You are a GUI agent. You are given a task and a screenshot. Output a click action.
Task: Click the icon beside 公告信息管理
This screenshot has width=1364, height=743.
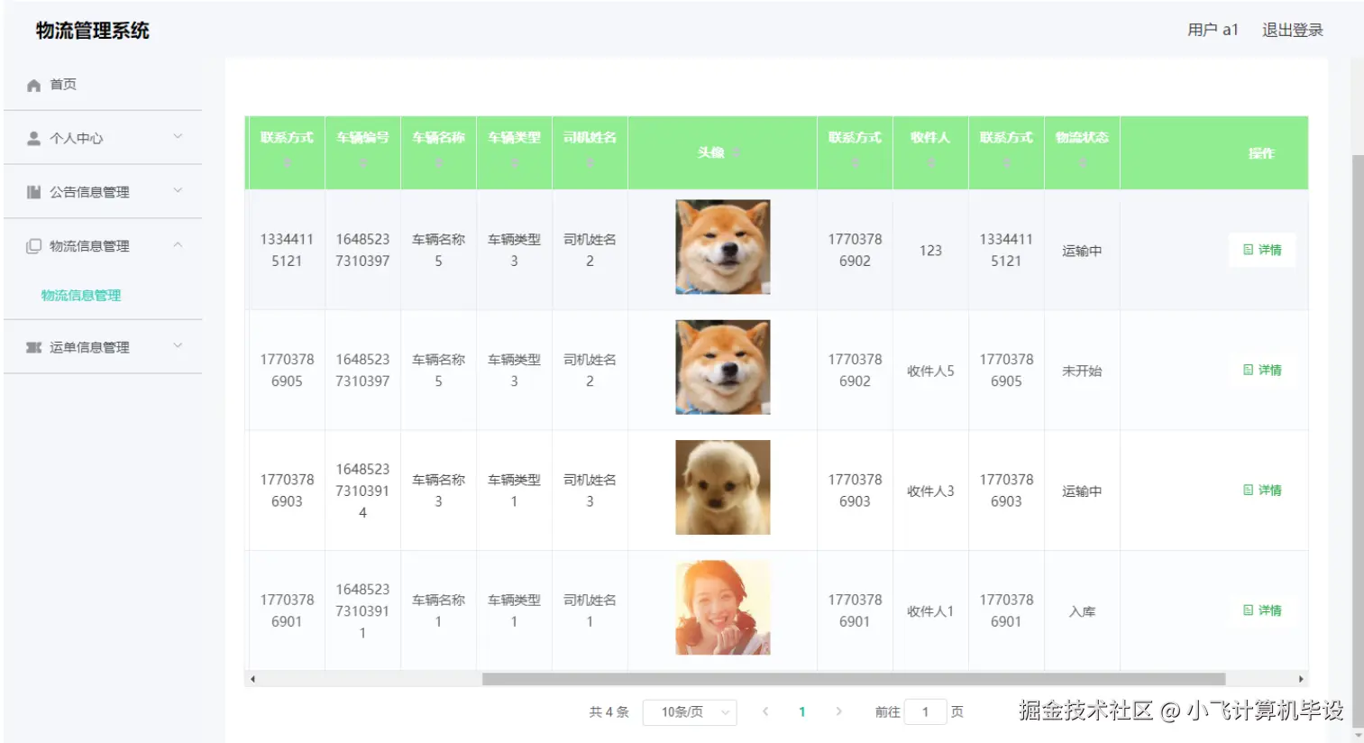coord(34,192)
